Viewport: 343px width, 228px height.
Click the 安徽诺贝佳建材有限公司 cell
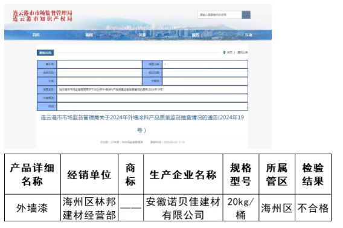pos(183,208)
